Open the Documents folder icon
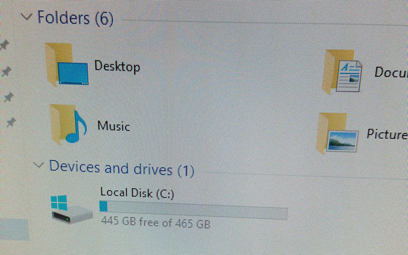This screenshot has height=255, width=408. coord(342,72)
